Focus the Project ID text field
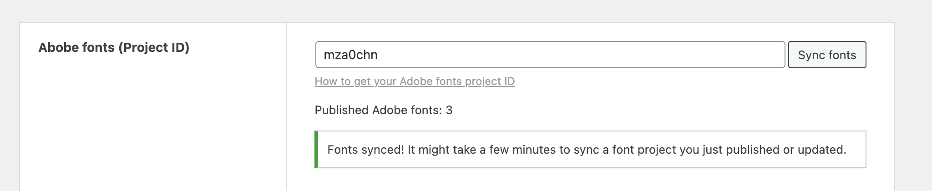Image resolution: width=932 pixels, height=191 pixels. point(550,55)
